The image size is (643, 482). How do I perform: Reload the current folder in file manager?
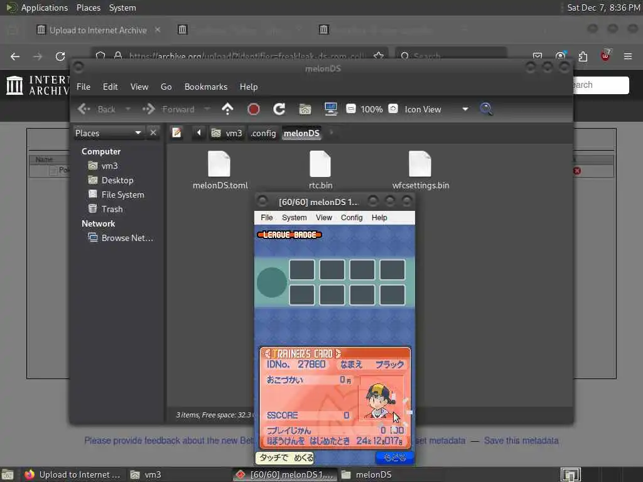pyautogui.click(x=279, y=109)
